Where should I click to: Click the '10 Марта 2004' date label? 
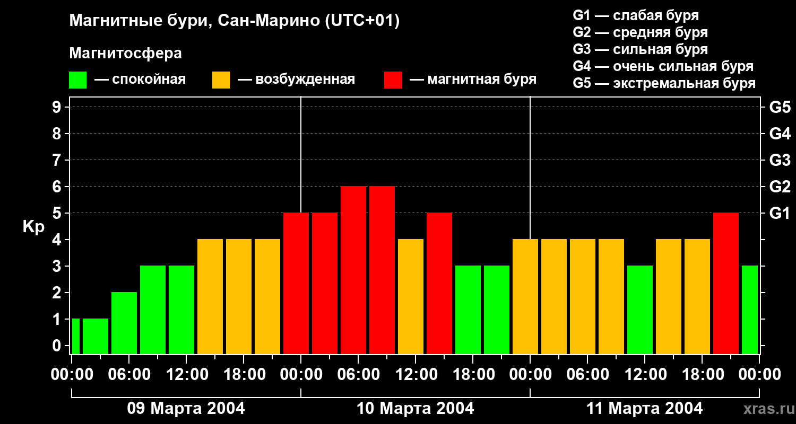415,409
